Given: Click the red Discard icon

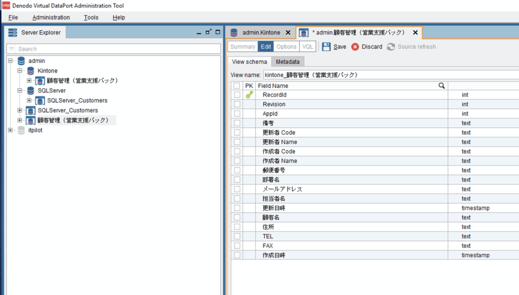Looking at the screenshot, I should coord(355,47).
